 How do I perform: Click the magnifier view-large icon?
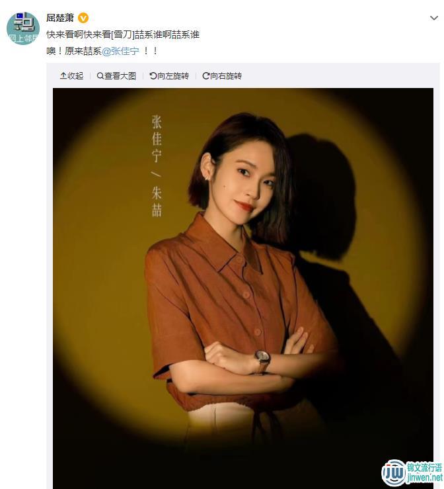click(x=100, y=76)
